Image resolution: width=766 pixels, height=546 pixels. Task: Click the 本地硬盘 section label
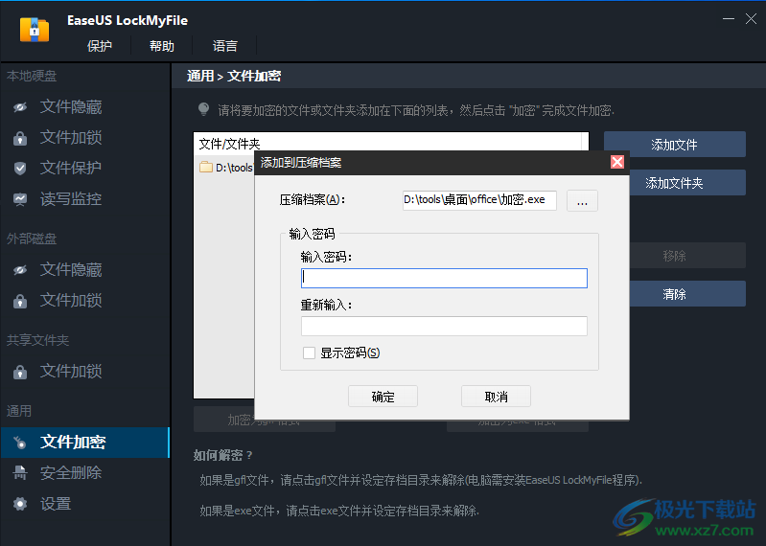[32, 76]
